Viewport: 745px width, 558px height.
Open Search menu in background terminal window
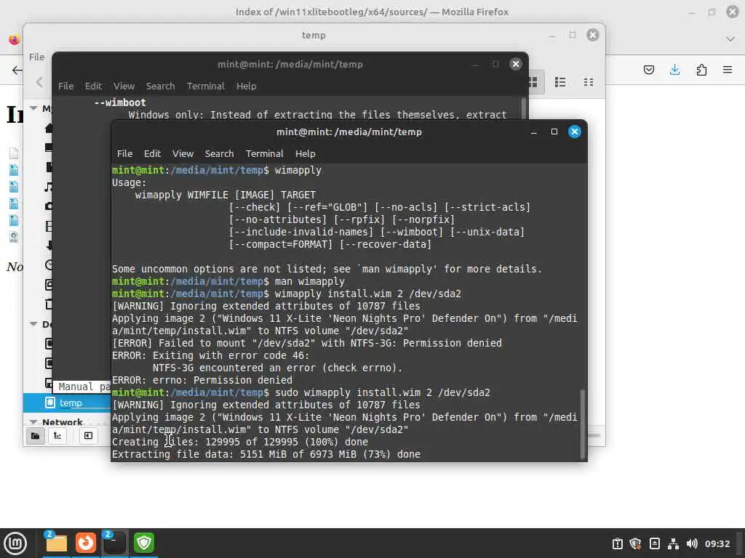tap(160, 86)
